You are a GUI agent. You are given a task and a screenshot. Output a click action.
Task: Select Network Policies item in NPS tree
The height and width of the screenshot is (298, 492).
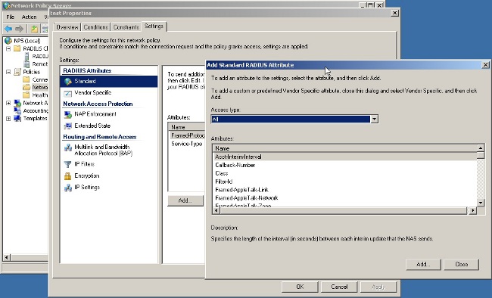[x=40, y=87]
